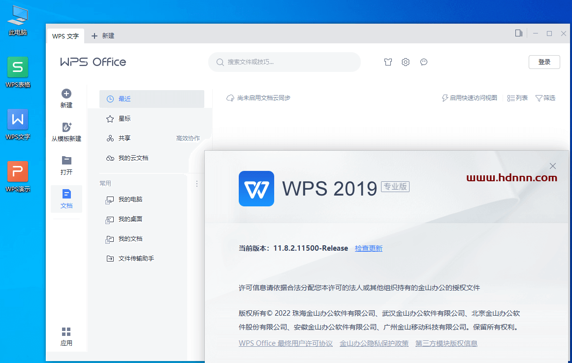The width and height of the screenshot is (572, 363).
Task: Click the search files input field
Action: (x=285, y=62)
